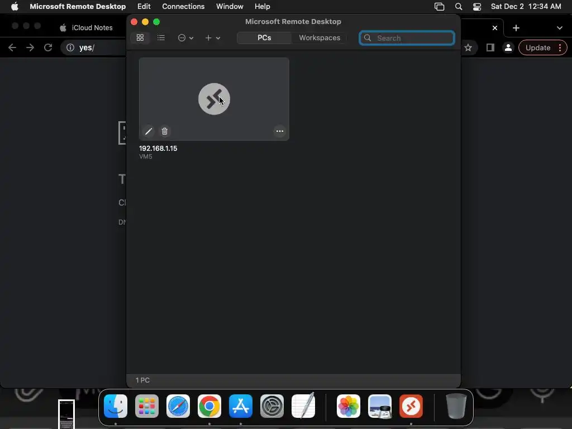
Task: Click the VM5 label under the PC
Action: pos(146,156)
